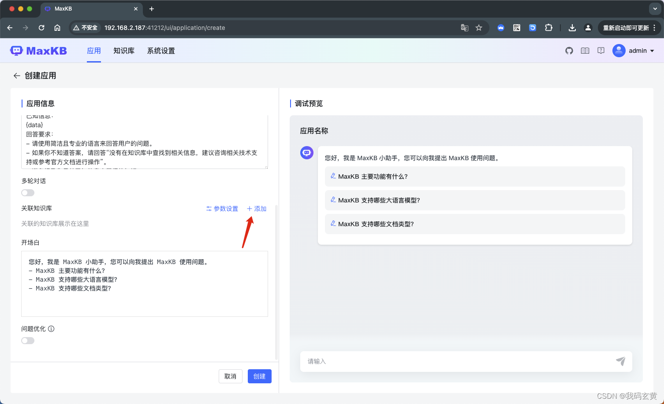
Task: Go back with the create-app back arrow
Action: [x=17, y=76]
